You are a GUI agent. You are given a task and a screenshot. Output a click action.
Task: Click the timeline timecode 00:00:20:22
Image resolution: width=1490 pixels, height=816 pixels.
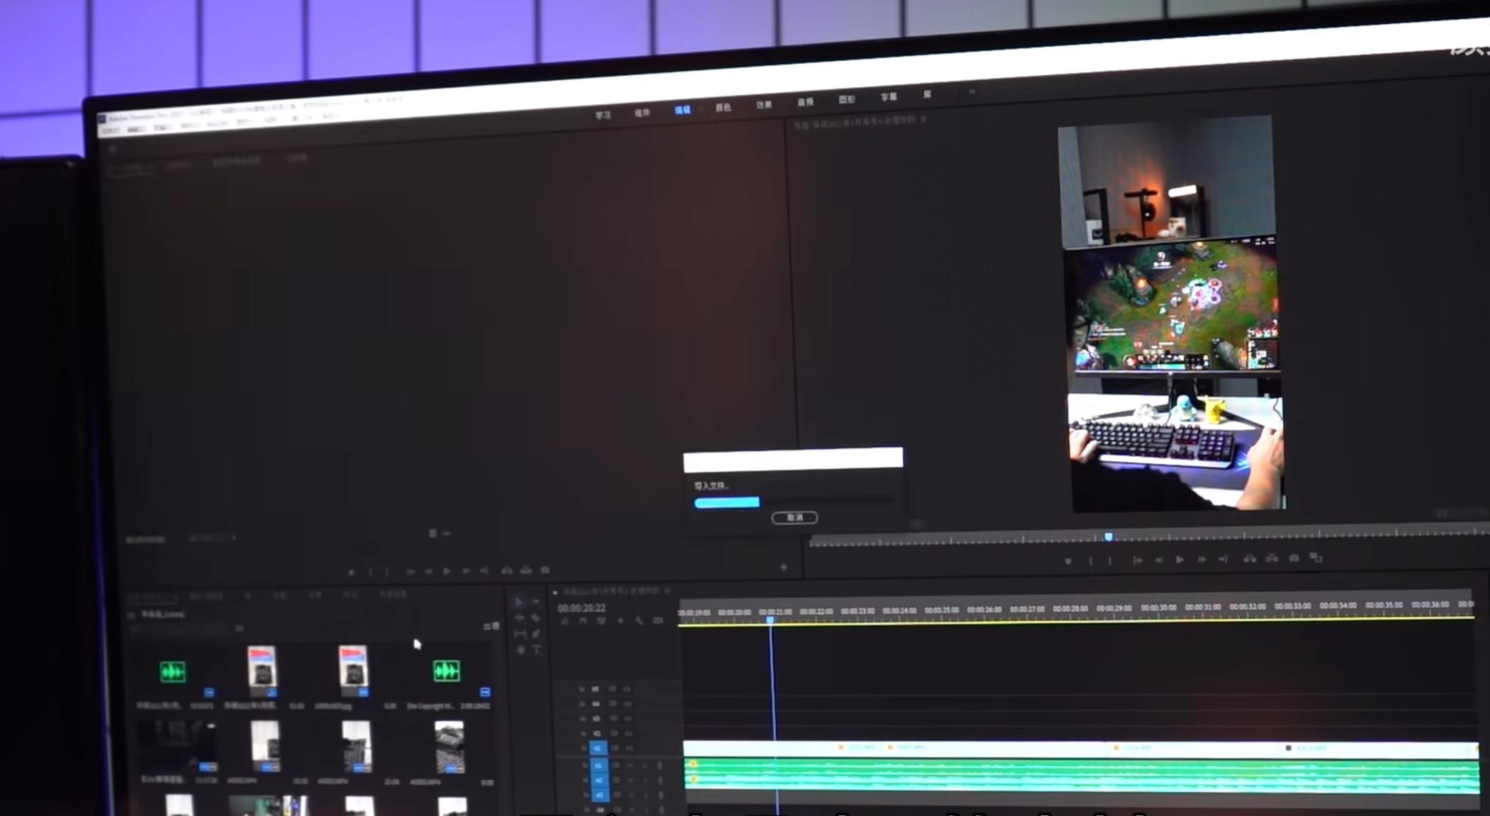(x=581, y=608)
